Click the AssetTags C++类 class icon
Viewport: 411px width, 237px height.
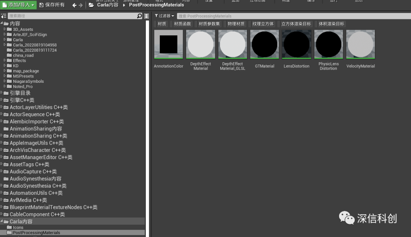pyautogui.click(x=6, y=164)
